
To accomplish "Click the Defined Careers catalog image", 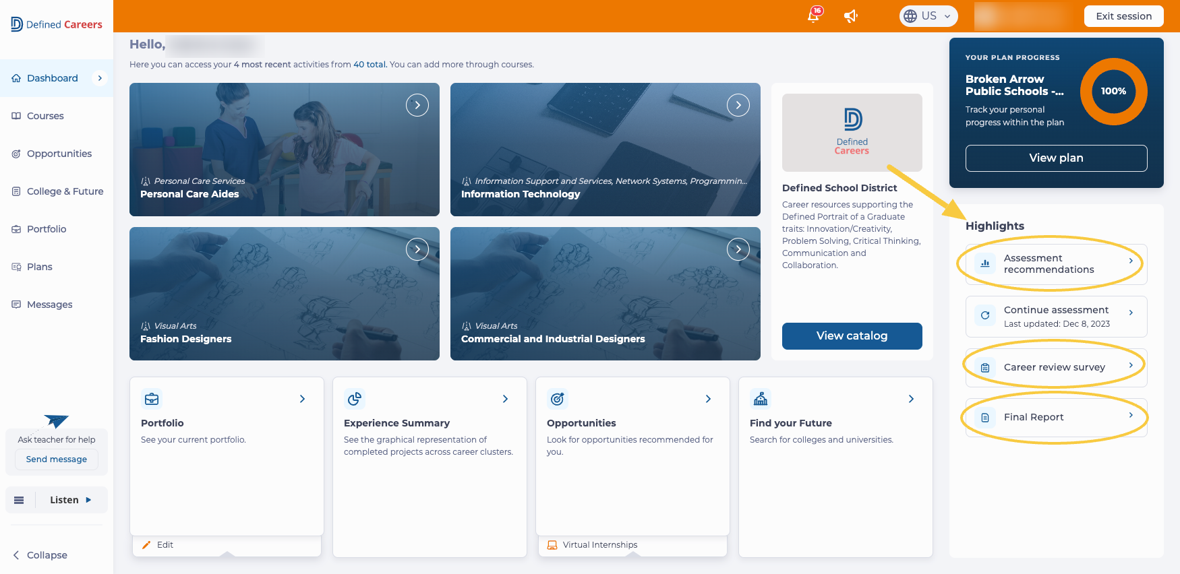I will (x=852, y=133).
